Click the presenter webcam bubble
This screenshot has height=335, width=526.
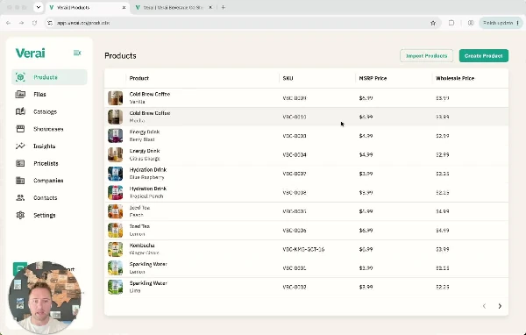(x=45, y=298)
